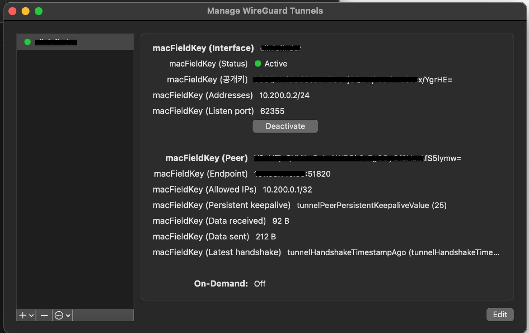Click the Manage WireGuard Tunnels title
The height and width of the screenshot is (333, 529).
click(265, 11)
